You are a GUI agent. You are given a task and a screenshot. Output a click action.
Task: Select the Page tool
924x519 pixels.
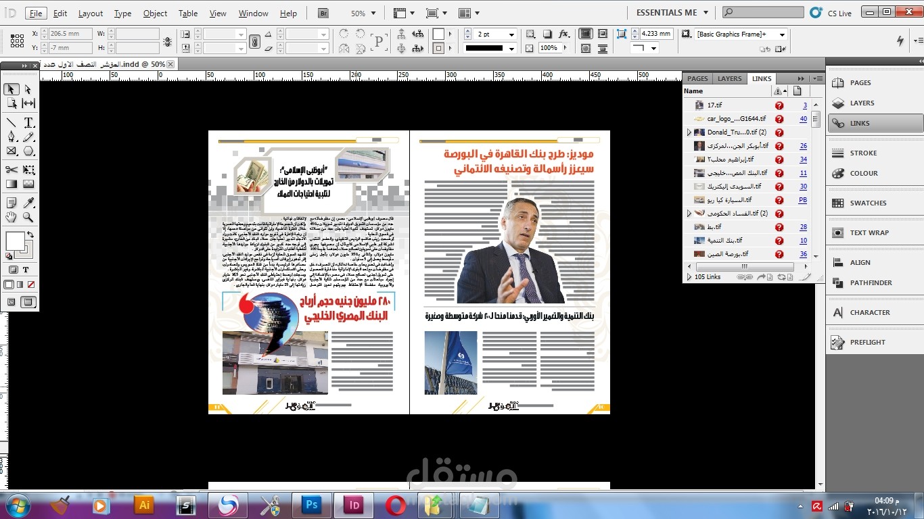coord(11,103)
